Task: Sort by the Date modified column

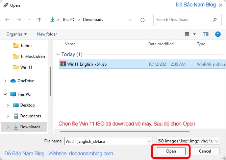Action: click(161, 44)
